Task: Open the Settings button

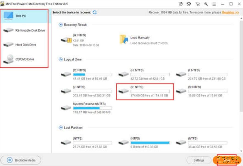Action: (x=199, y=160)
